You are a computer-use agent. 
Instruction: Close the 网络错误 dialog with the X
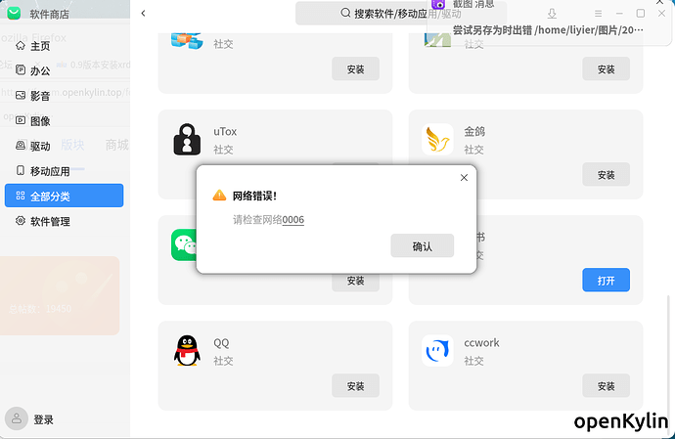click(464, 177)
